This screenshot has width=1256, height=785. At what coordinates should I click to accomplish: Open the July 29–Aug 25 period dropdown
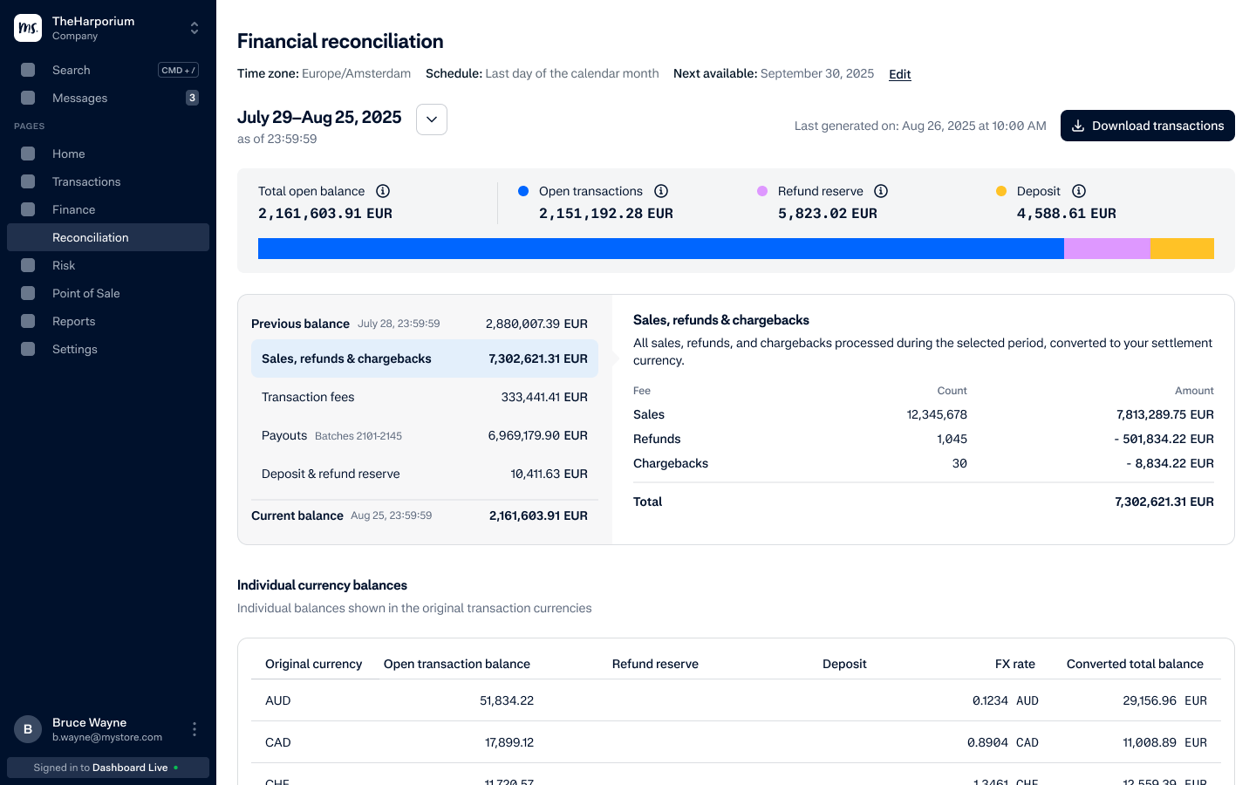pos(432,119)
